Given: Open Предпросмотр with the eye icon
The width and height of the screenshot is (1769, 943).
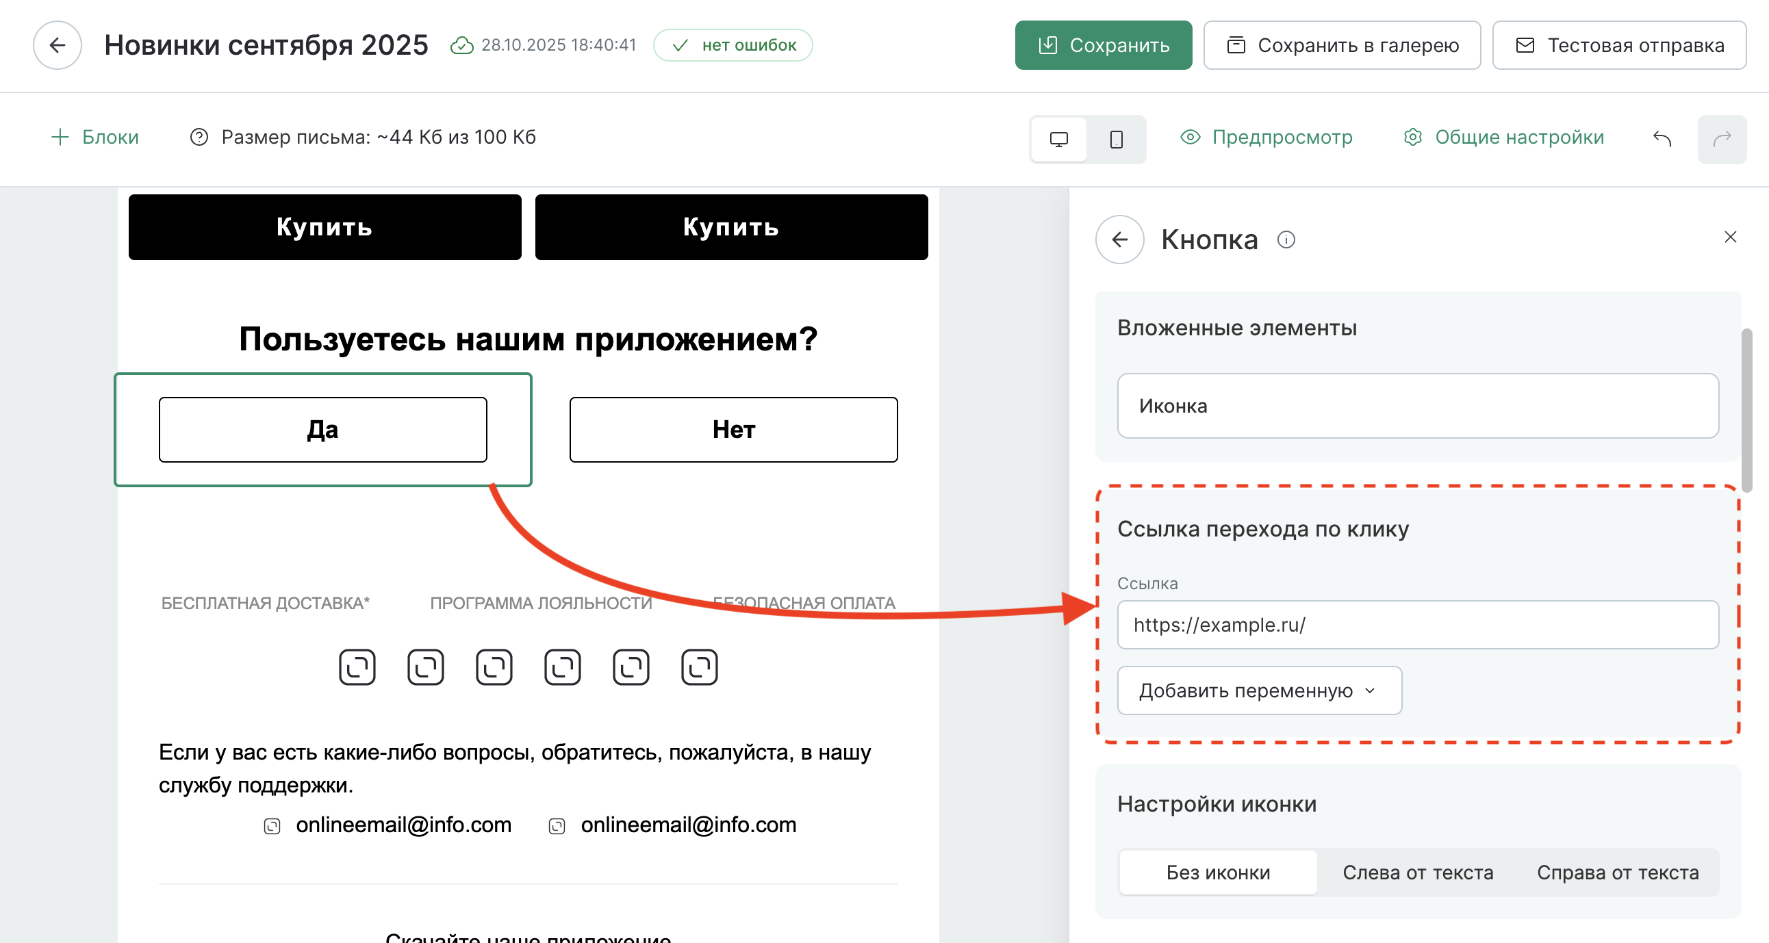Looking at the screenshot, I should click(x=1190, y=138).
